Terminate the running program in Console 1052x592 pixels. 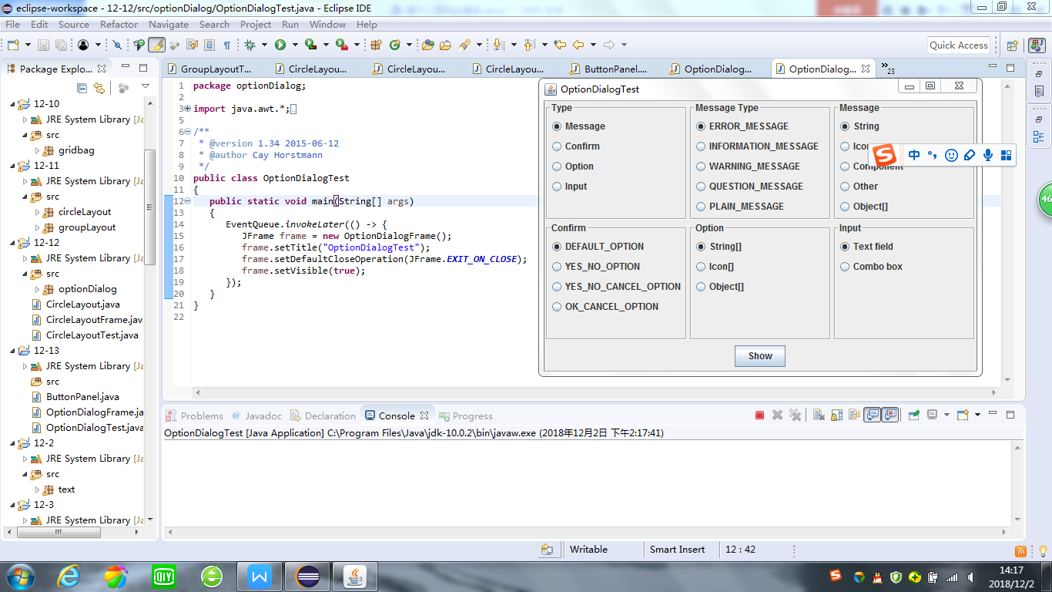pos(759,415)
